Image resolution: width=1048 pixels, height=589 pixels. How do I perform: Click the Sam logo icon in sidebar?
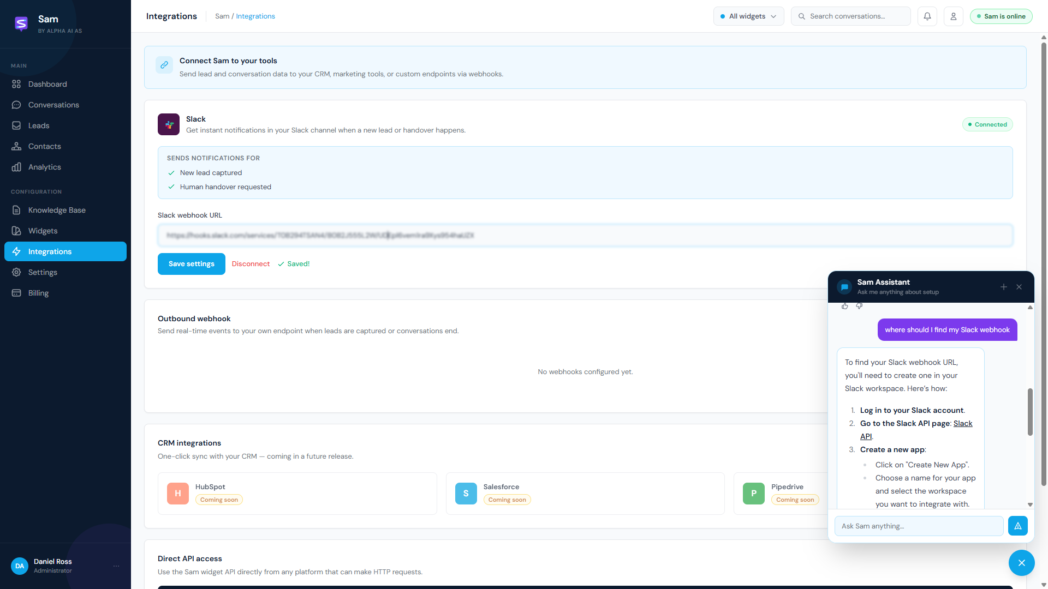tap(21, 23)
